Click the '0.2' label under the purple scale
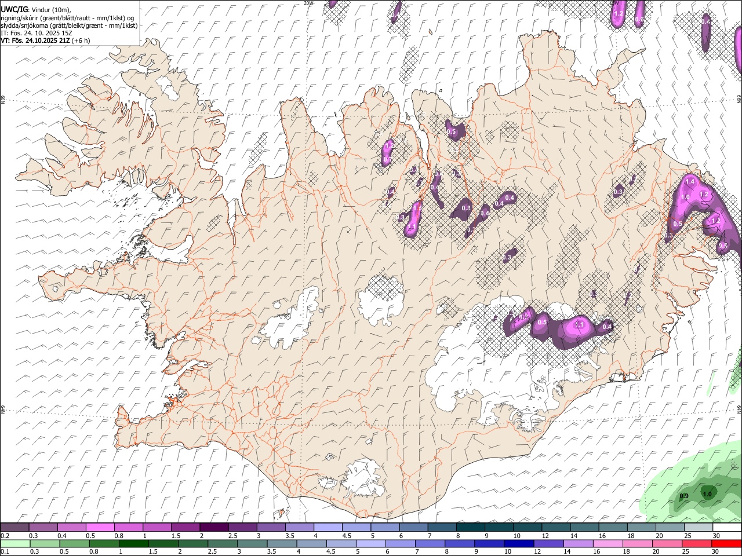 point(5,536)
